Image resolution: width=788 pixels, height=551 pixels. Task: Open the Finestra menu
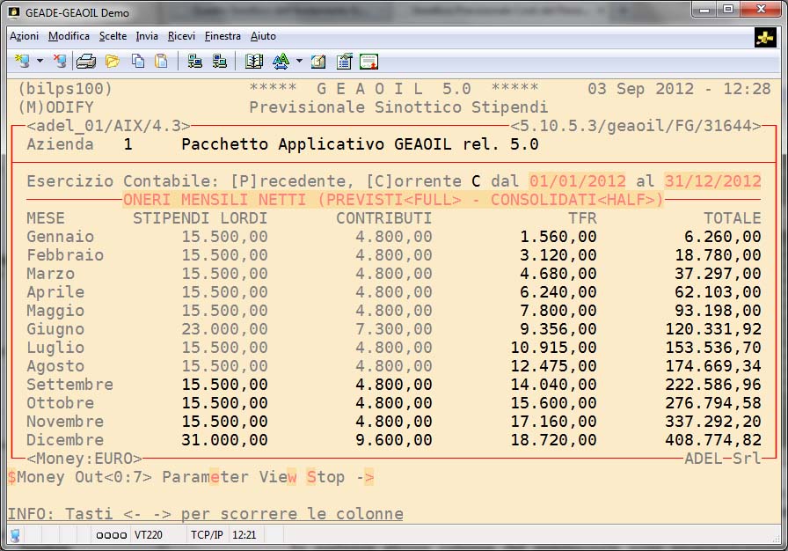(x=223, y=36)
